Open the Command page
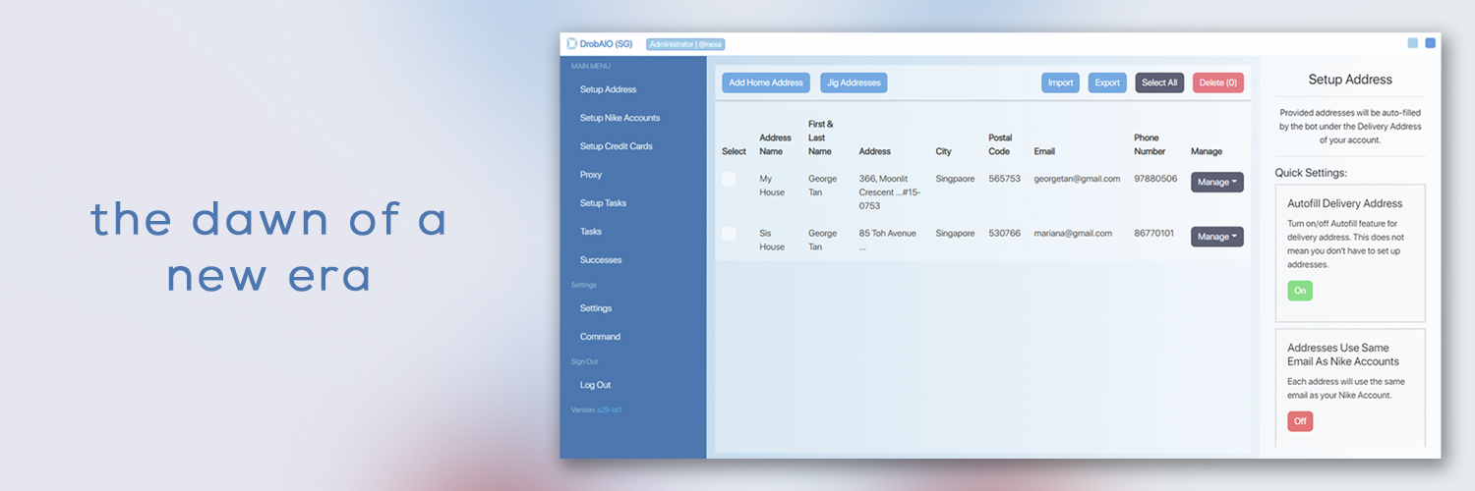 point(600,337)
